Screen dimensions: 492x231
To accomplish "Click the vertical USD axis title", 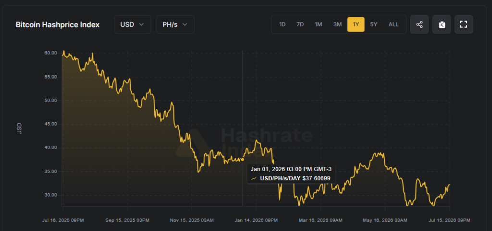I will 19,129.
